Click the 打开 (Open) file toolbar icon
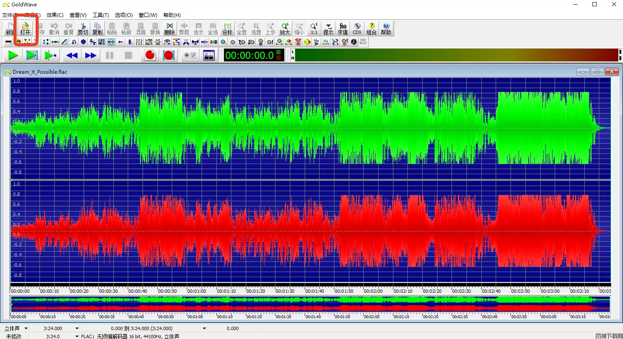Screen dimensions: 623x339 [x=25, y=28]
